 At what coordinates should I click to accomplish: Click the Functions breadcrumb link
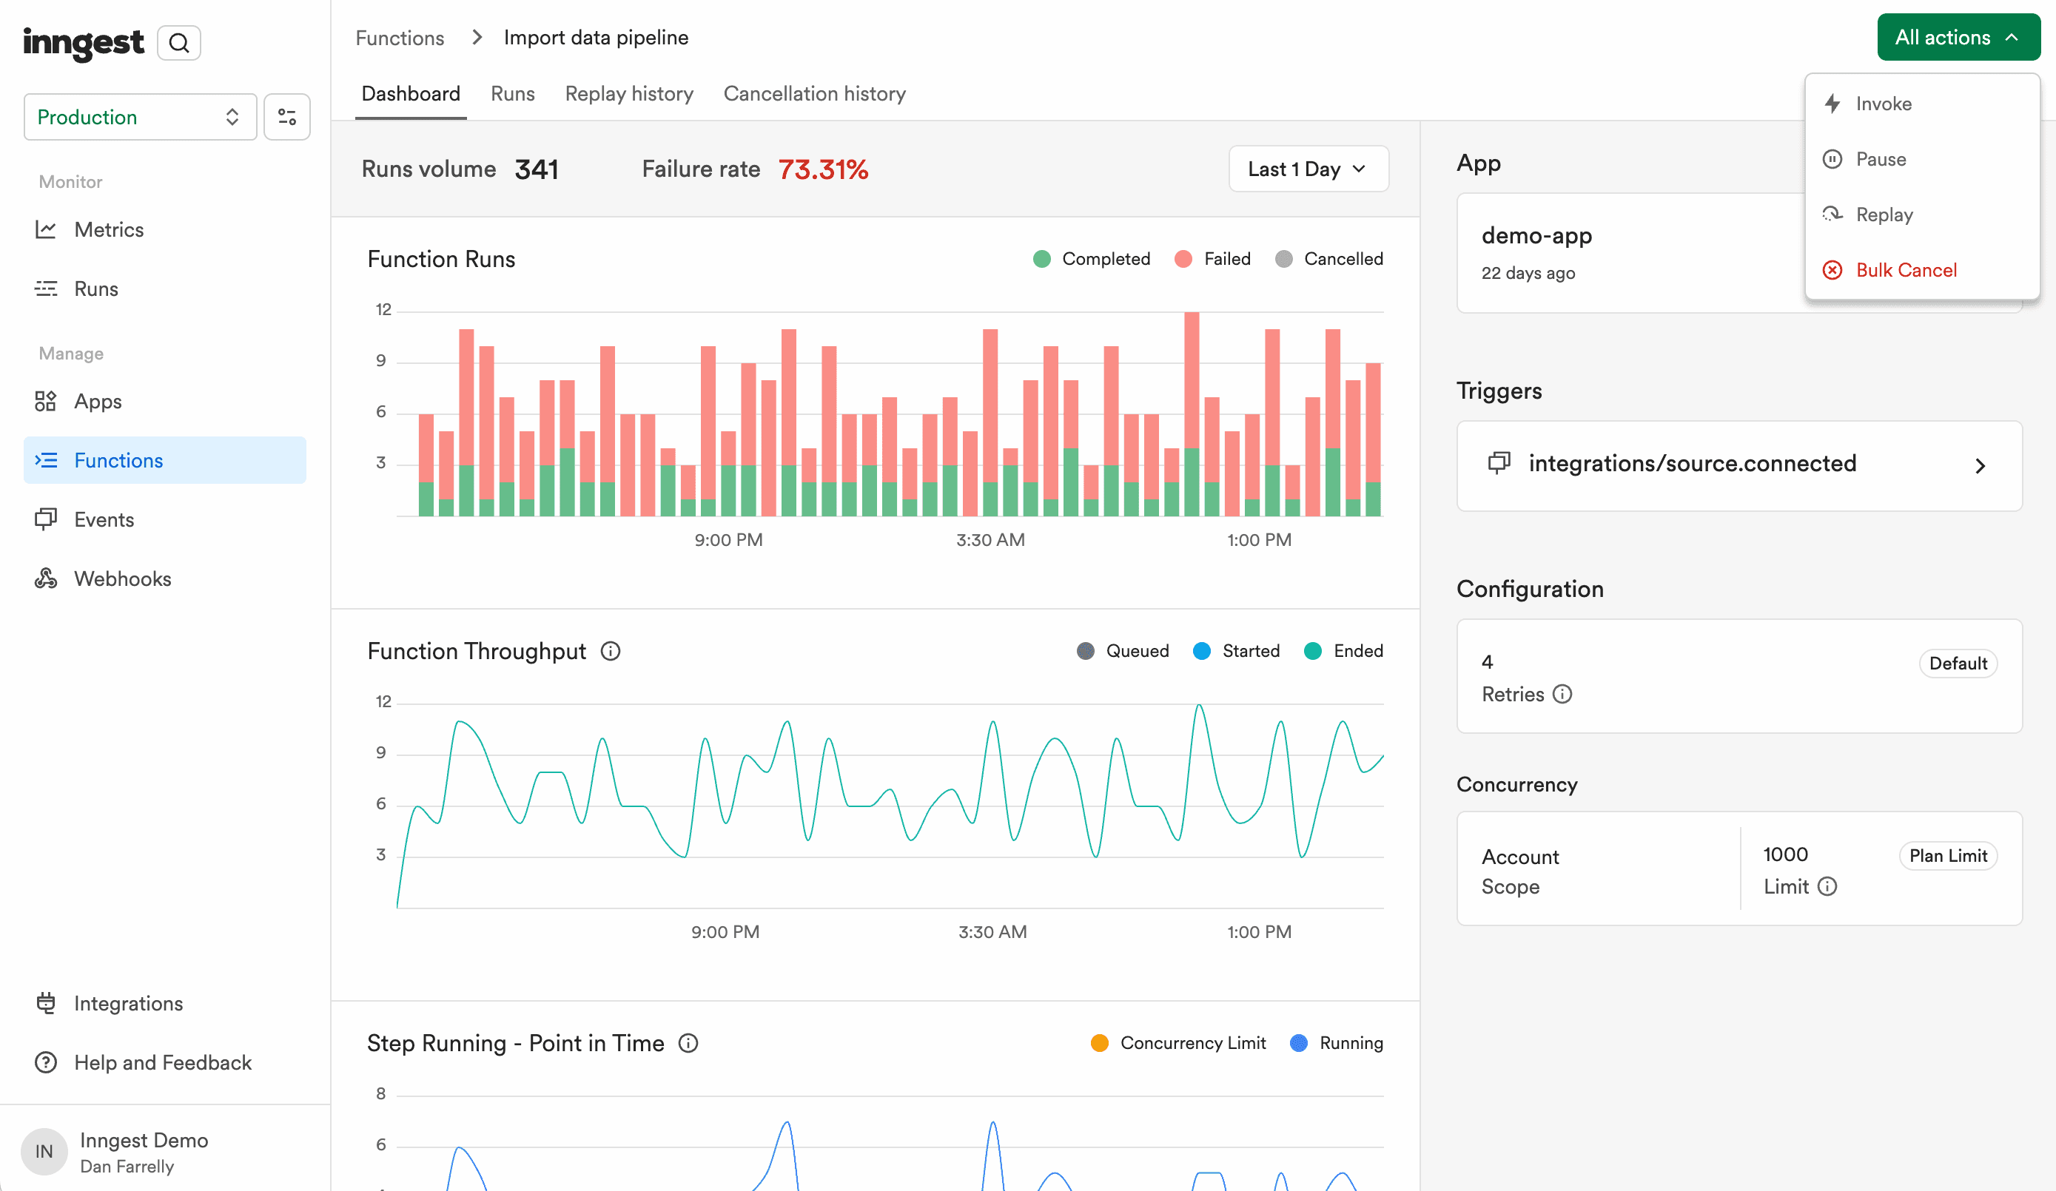(x=400, y=38)
